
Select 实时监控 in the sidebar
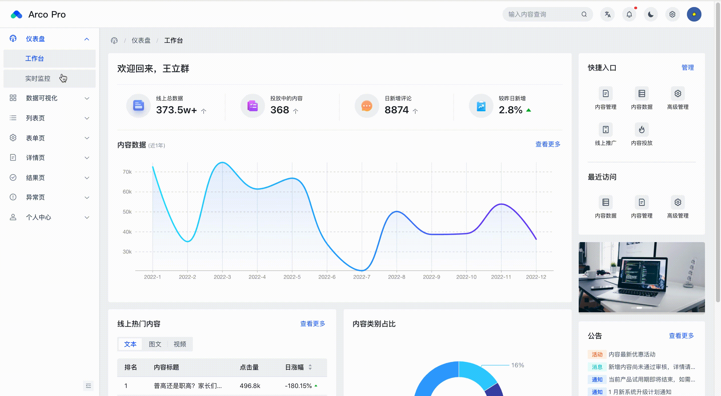[x=38, y=78]
